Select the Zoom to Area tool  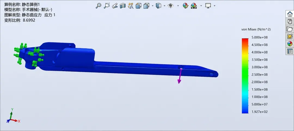[107, 6]
